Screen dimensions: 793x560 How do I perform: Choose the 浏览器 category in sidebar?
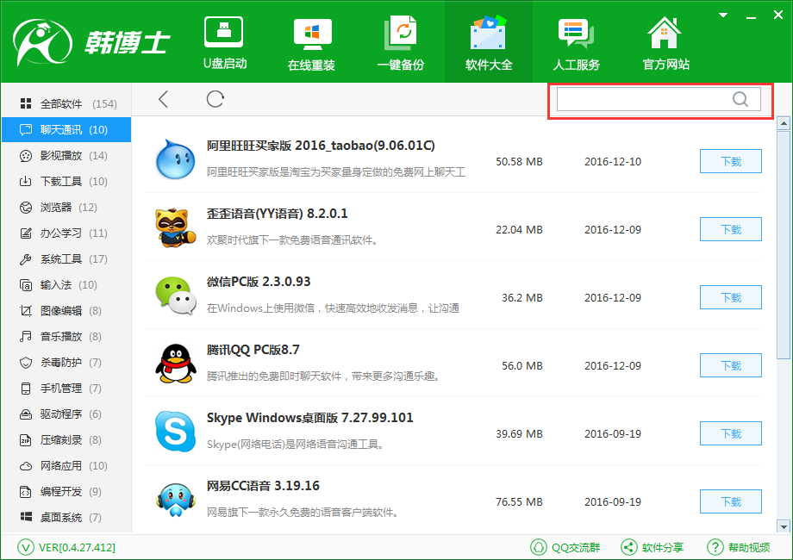tap(56, 208)
